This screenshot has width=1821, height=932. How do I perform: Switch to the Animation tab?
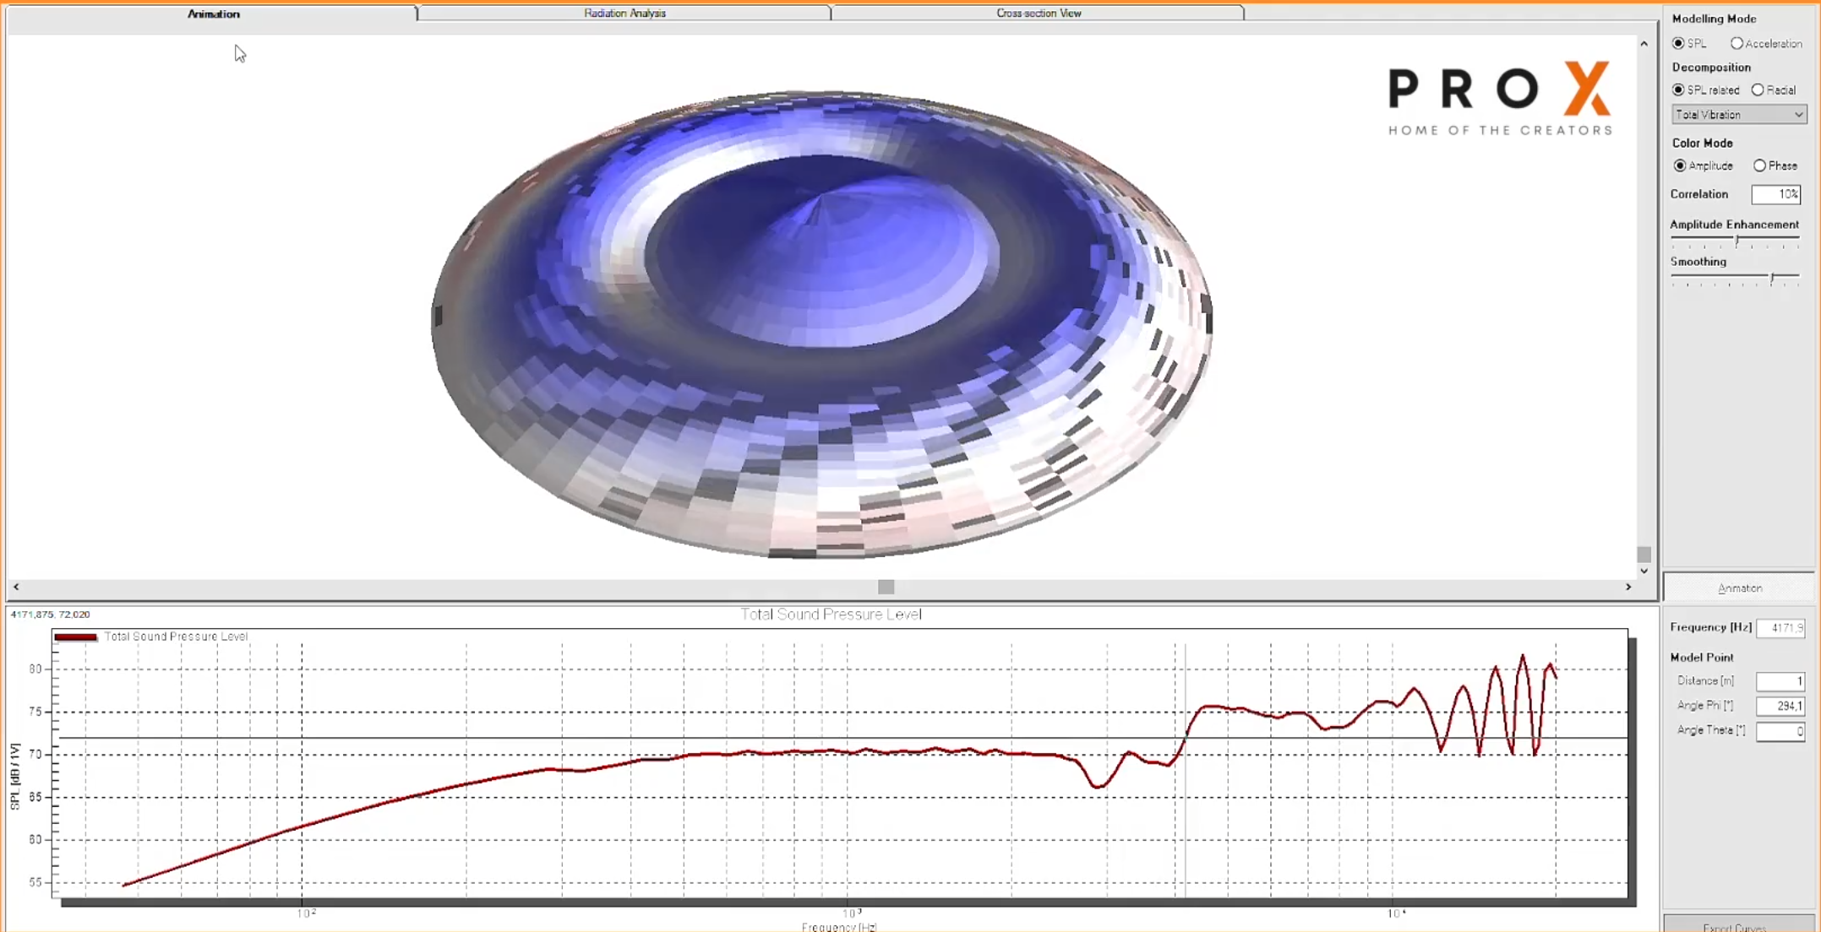coord(213,14)
